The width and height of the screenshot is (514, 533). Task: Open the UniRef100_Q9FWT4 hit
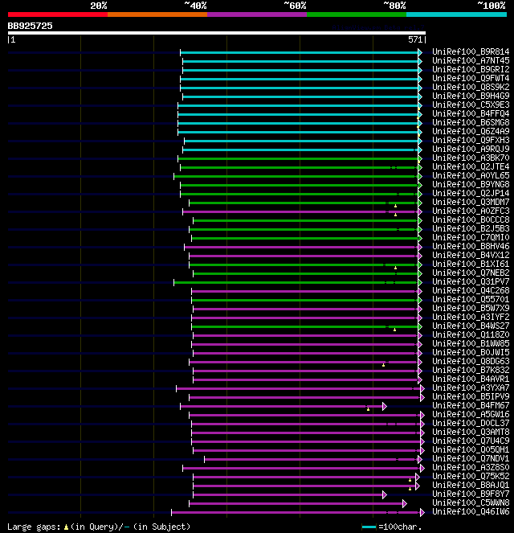point(471,79)
